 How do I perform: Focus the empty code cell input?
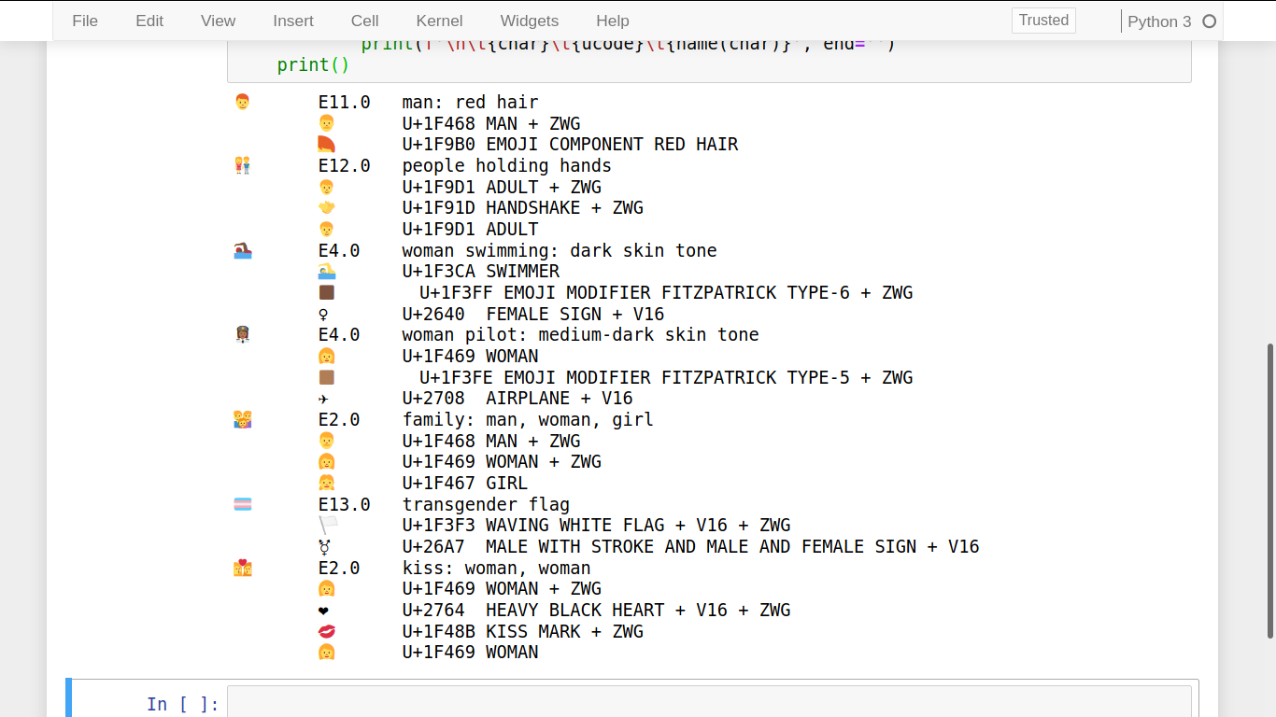pos(709,702)
